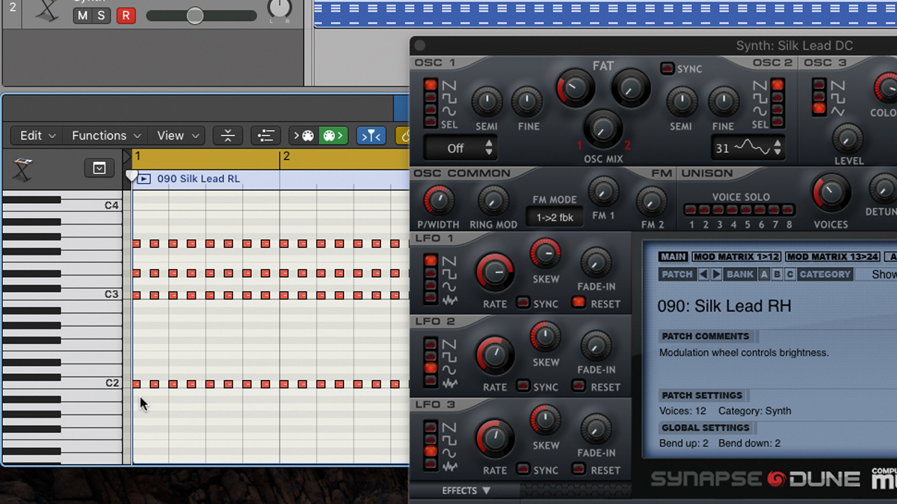The image size is (897, 504).
Task: Select the OSC 1 square waveform LED
Action: click(x=430, y=97)
